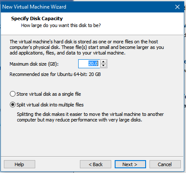Go to previous step with Back button
The width and height of the screenshot is (186, 173).
point(95,164)
